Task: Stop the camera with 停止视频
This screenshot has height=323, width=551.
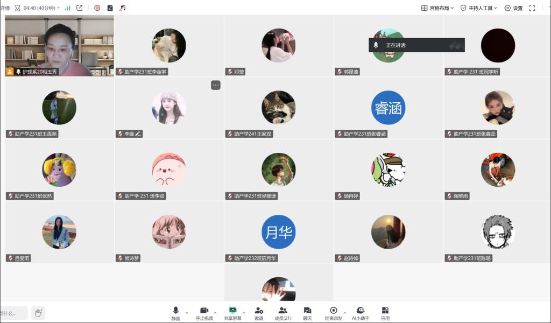Action: coord(204,313)
